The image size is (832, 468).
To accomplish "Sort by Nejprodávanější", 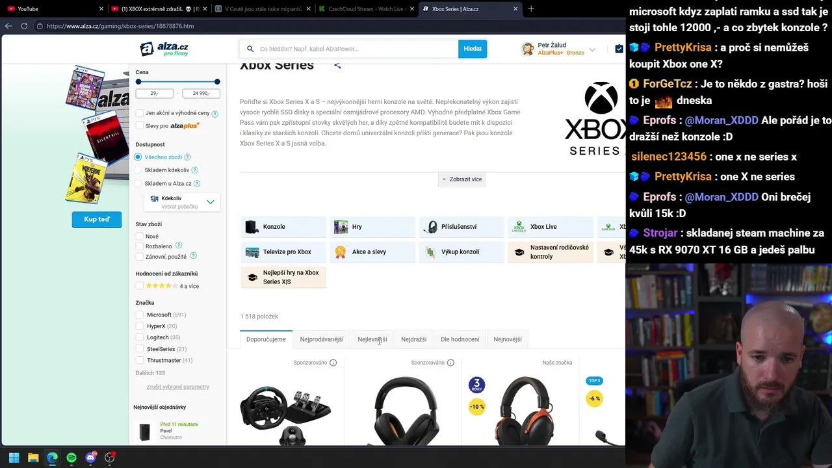I will pyautogui.click(x=322, y=339).
